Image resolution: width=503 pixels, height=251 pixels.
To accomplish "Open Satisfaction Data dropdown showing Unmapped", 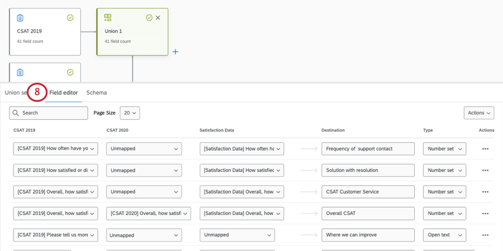I will (x=237, y=235).
